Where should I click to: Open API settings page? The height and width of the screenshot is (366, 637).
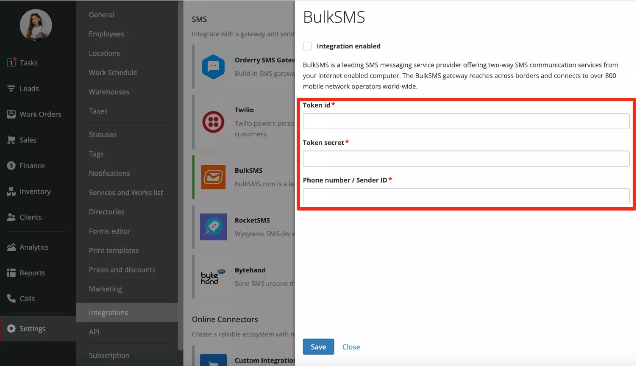point(94,332)
